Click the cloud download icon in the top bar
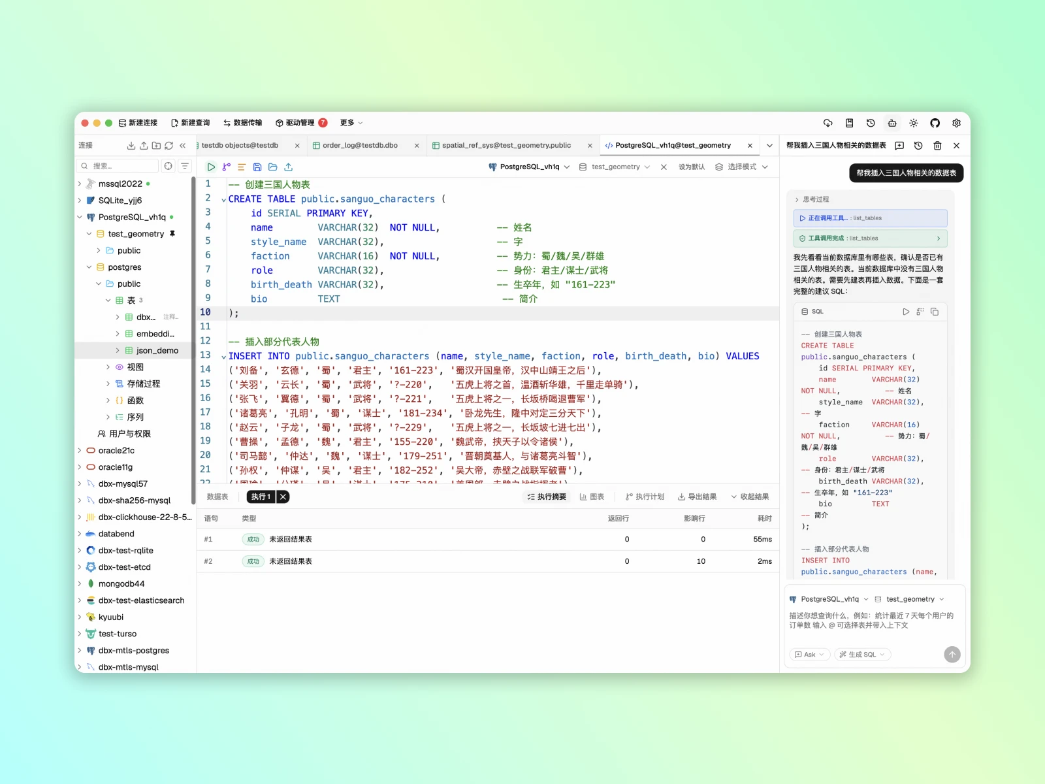 828,123
